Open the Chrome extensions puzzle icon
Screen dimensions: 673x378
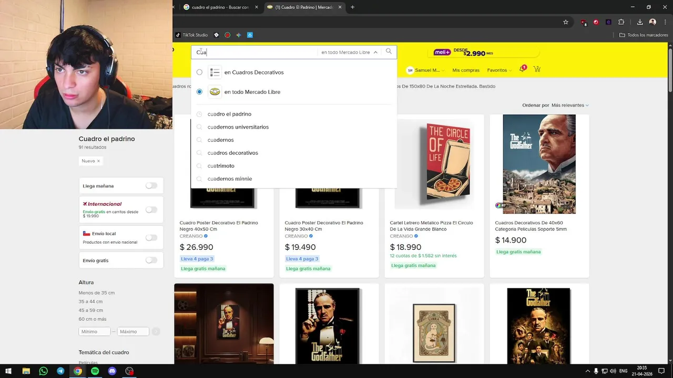point(621,22)
